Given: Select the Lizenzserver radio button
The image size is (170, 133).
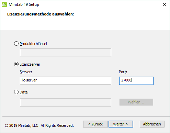Looking at the screenshot, I should click(16, 64).
